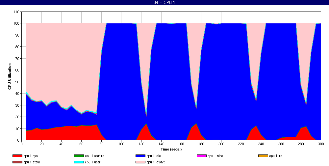Image resolution: width=329 pixels, height=166 pixels.
Task: Select the "cpu 1 iowait" legend label
Action: pyautogui.click(x=156, y=162)
